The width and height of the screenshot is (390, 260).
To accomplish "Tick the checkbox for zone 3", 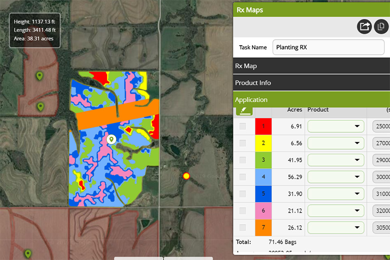I will click(243, 160).
